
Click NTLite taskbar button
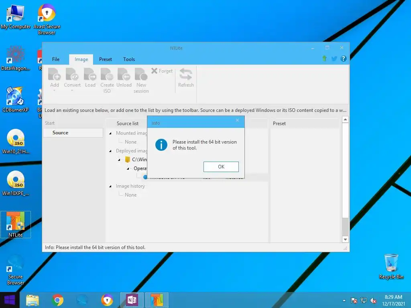click(157, 300)
